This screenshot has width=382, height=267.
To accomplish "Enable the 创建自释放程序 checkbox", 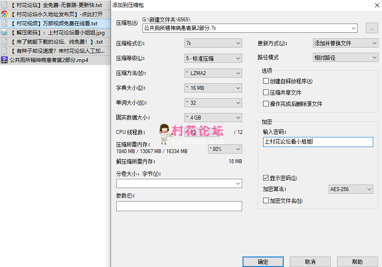I will click(266, 81).
